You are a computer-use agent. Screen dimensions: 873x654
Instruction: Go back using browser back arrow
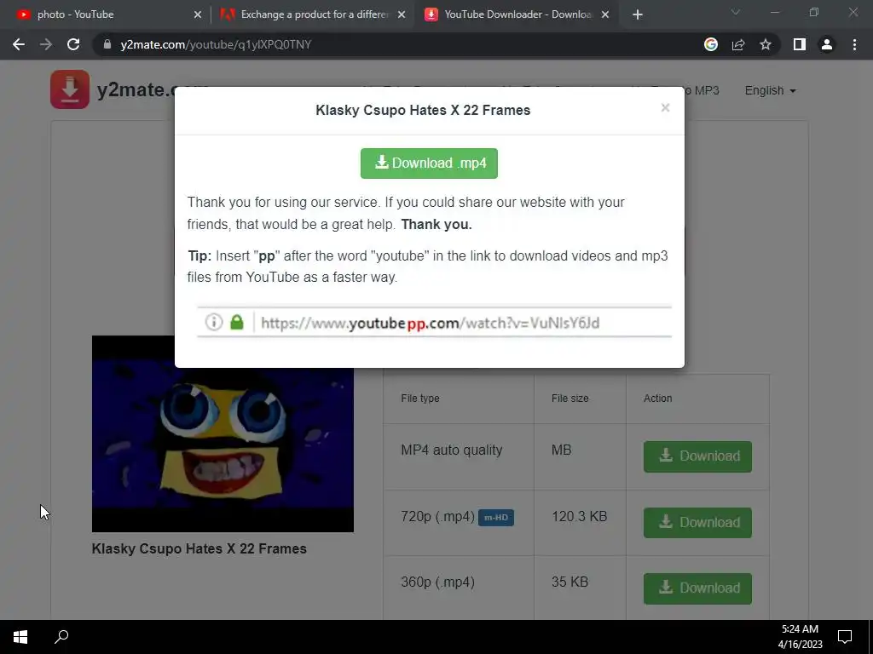(19, 44)
